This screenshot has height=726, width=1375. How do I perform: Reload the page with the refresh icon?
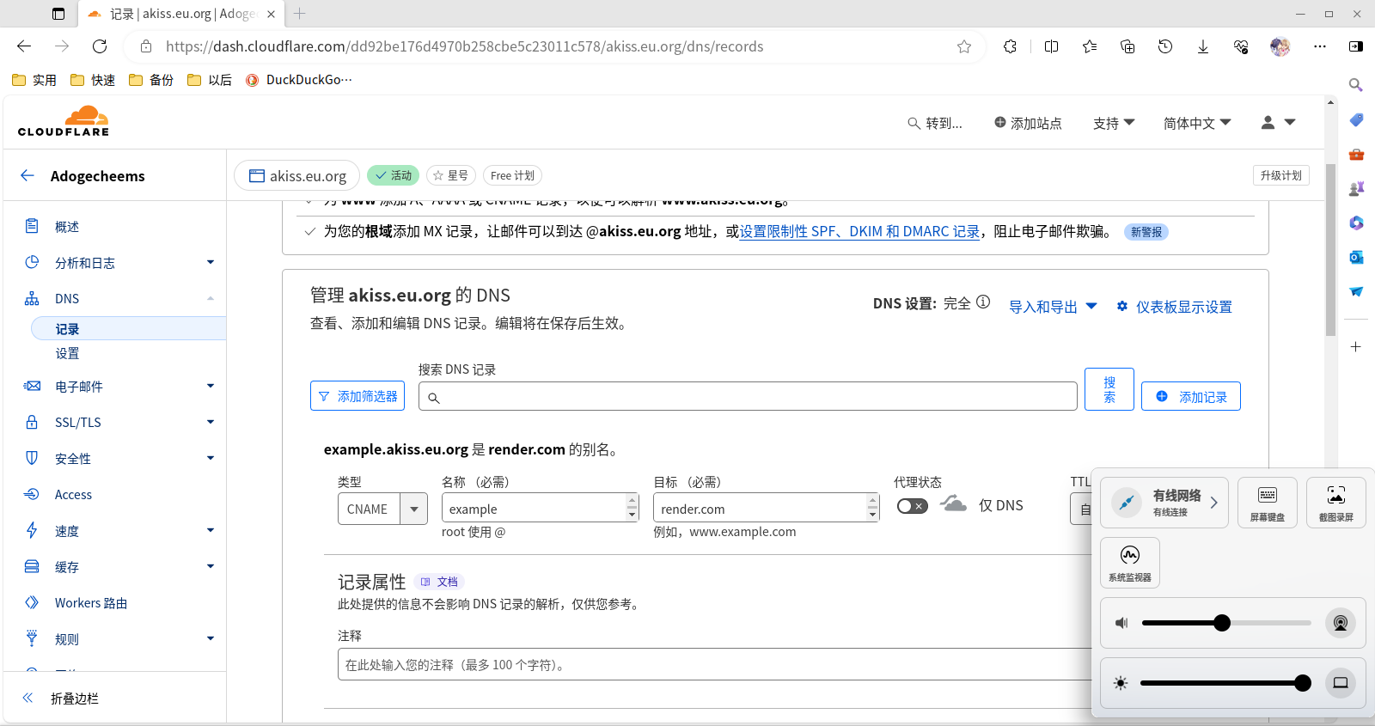[100, 46]
